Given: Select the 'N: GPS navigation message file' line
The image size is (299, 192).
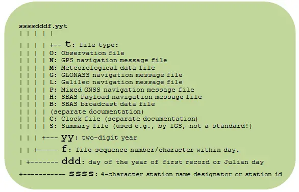Looking at the screenshot, I should 108,60.
